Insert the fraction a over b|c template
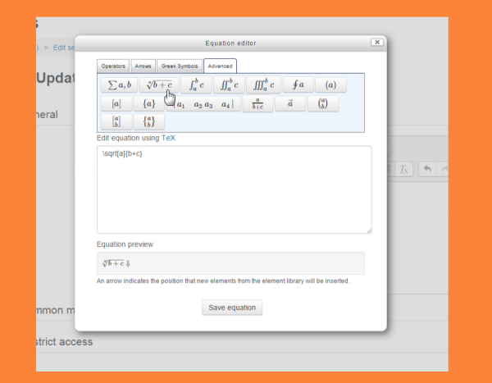This screenshot has height=383, width=492. pyautogui.click(x=257, y=104)
